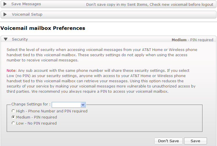Click the red Note: warning text

(12, 71)
